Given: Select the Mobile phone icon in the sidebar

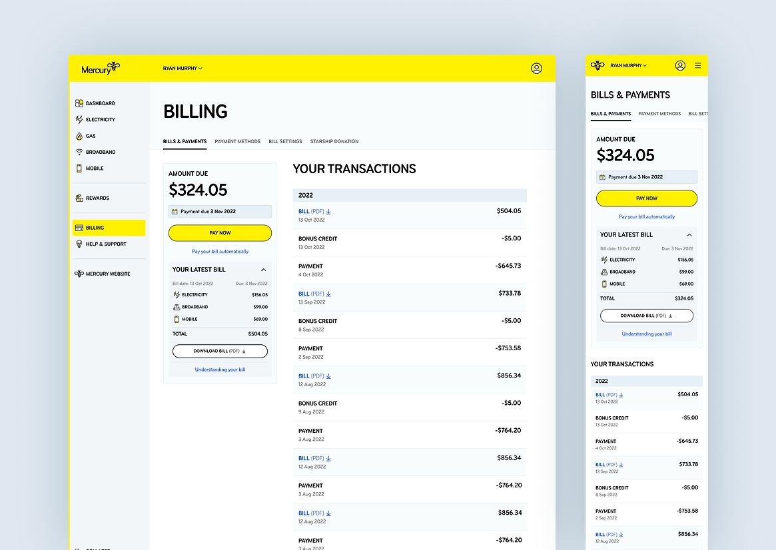Looking at the screenshot, I should 79,168.
